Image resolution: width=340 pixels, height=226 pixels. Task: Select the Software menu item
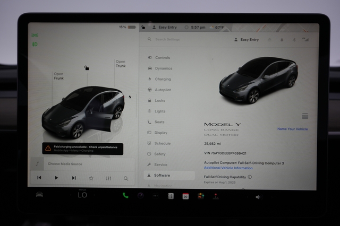click(169, 176)
